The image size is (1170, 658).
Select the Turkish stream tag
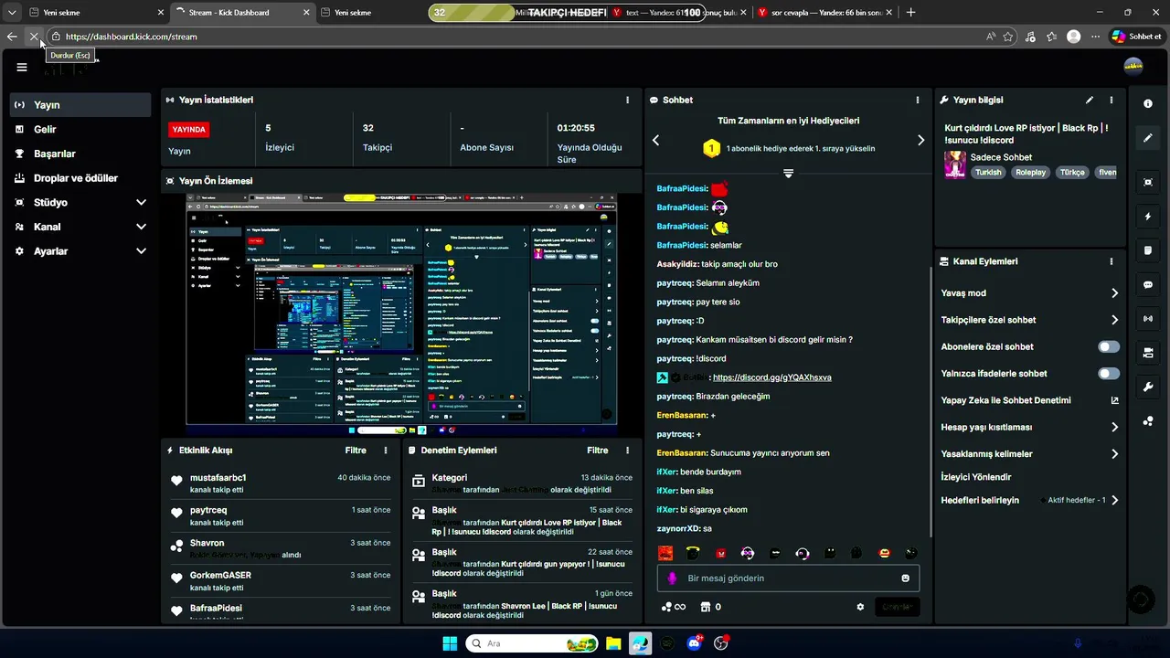pyautogui.click(x=987, y=172)
